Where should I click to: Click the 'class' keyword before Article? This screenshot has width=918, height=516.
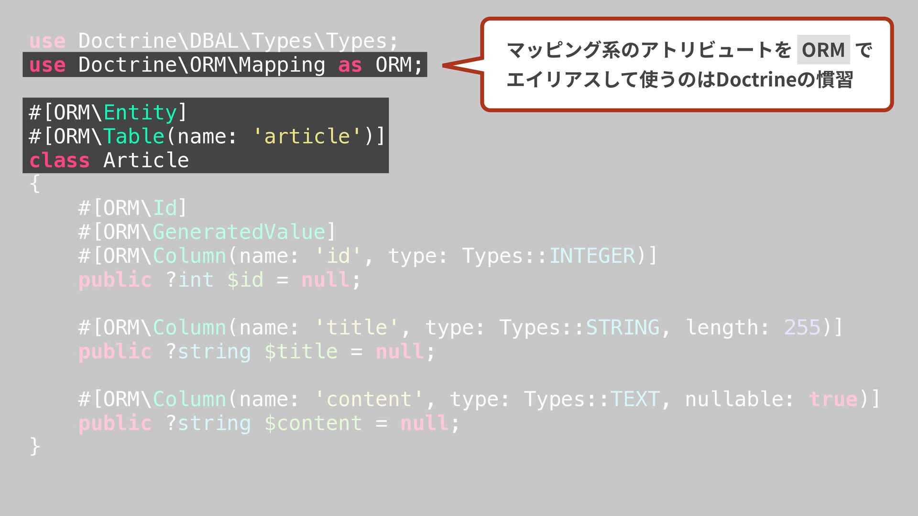59,161
